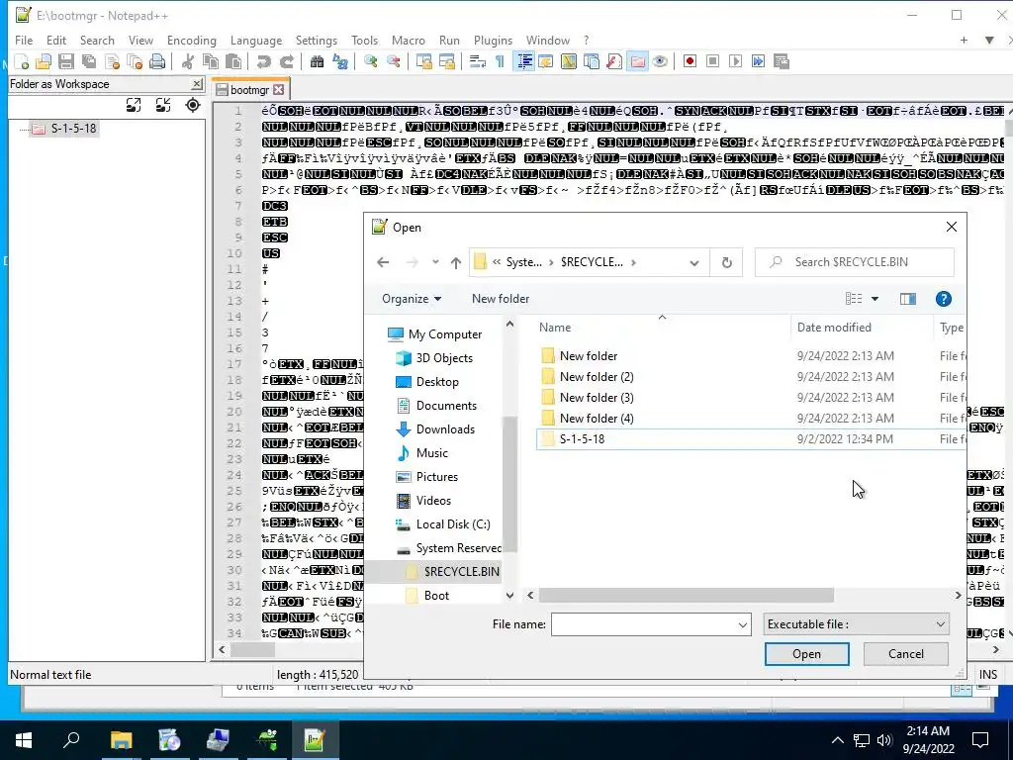
Task: Click the editor horizontal scrollbar thumb
Action: tap(252, 650)
